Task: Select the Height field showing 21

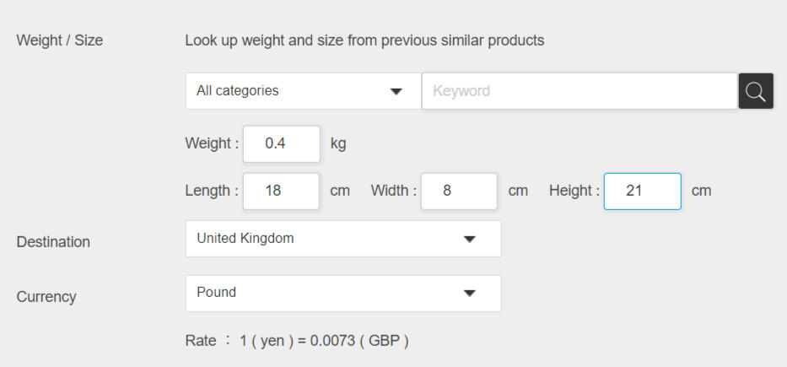Action: pyautogui.click(x=642, y=191)
